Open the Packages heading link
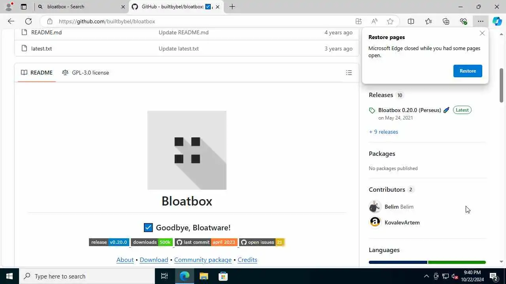Screen dimensions: 506x284 382,153
